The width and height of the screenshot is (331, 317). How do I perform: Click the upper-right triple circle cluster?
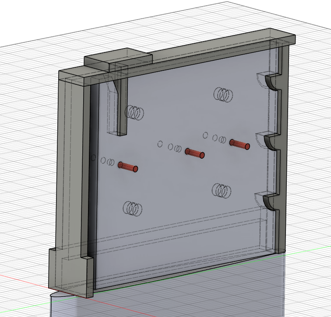223,94
